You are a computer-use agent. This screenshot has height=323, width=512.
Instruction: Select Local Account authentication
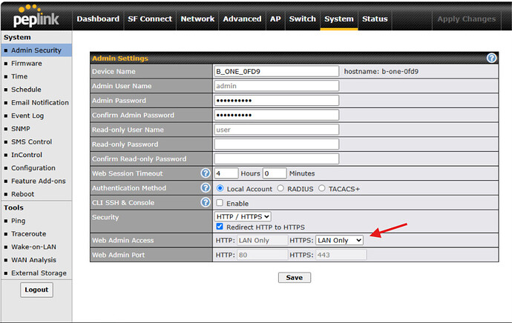coord(220,188)
